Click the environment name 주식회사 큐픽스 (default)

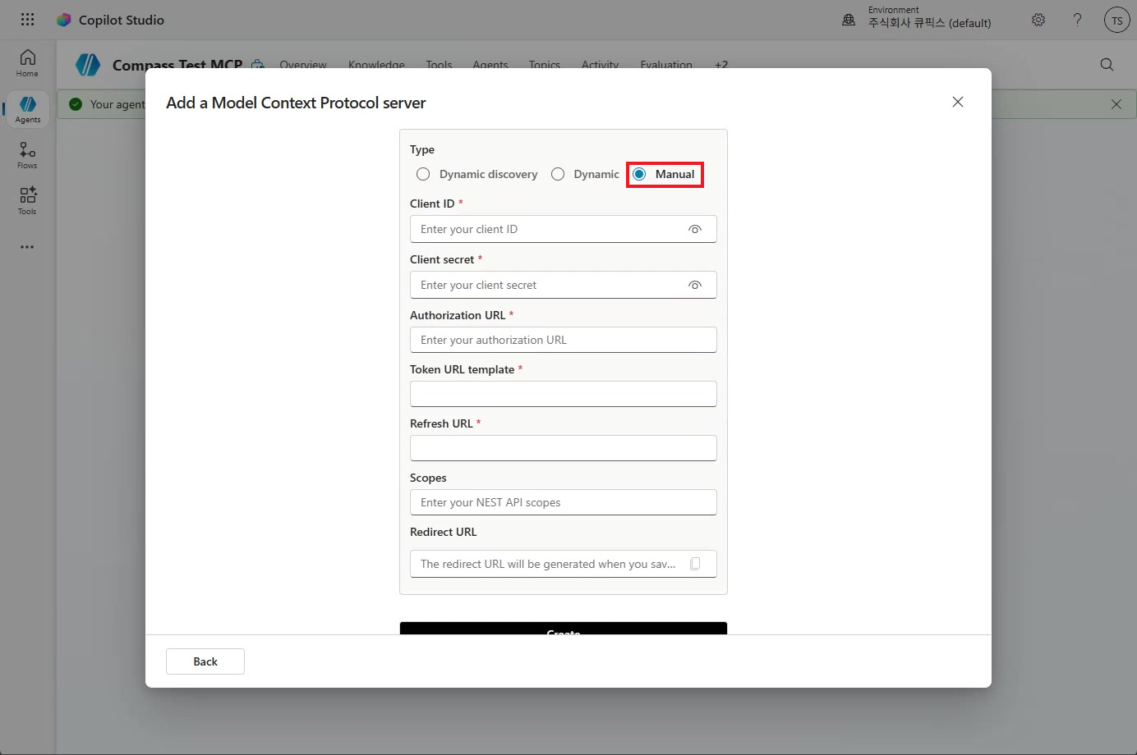(930, 23)
